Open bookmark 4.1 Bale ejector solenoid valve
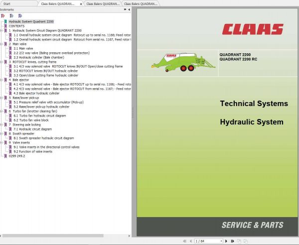299x245 pixels. click(72, 84)
